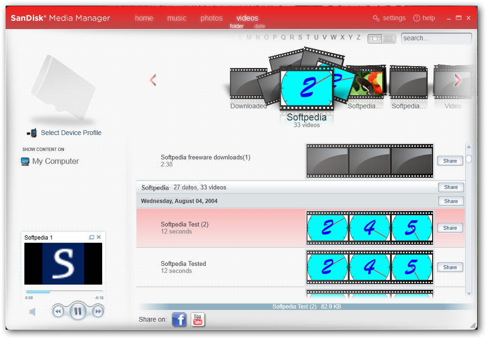Click the search field

436,38
